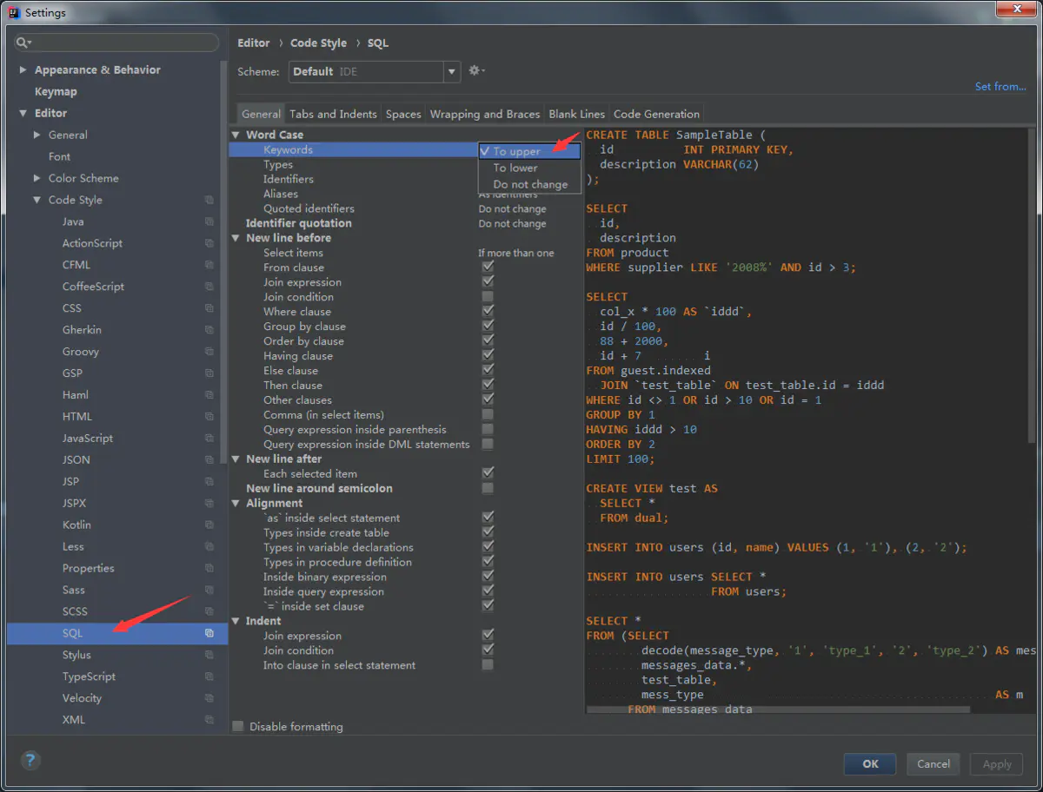This screenshot has height=792, width=1043.
Task: Click the copy-settings icon beside CoffeeScript
Action: [209, 287]
